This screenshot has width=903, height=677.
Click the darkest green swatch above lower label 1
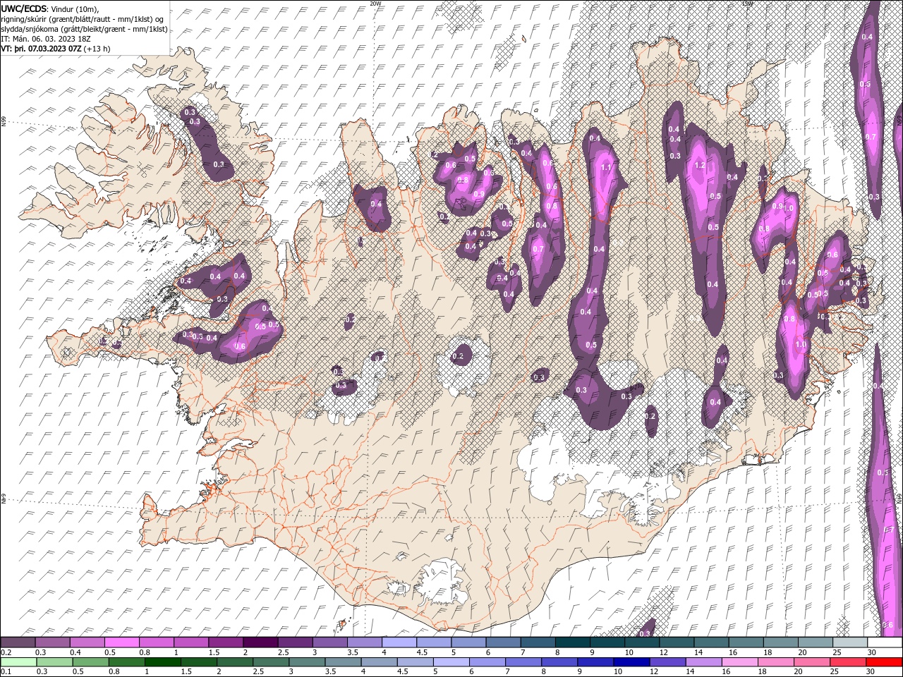tap(162, 662)
